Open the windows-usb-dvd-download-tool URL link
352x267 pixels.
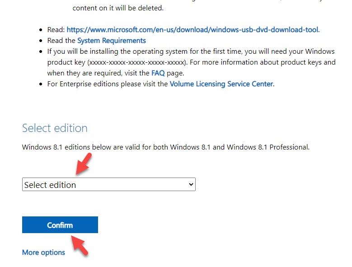tap(192, 30)
